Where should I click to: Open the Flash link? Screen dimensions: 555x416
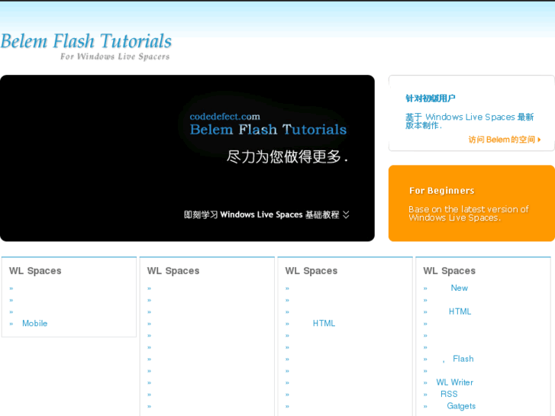(463, 359)
